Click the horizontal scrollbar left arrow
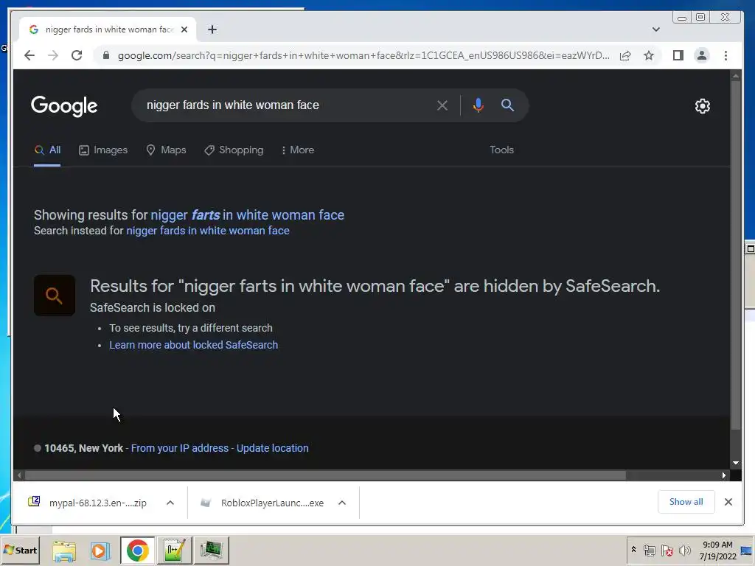The height and width of the screenshot is (566, 755). point(18,475)
